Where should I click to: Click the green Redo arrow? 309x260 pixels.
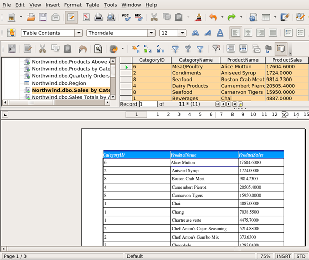pos(231,17)
